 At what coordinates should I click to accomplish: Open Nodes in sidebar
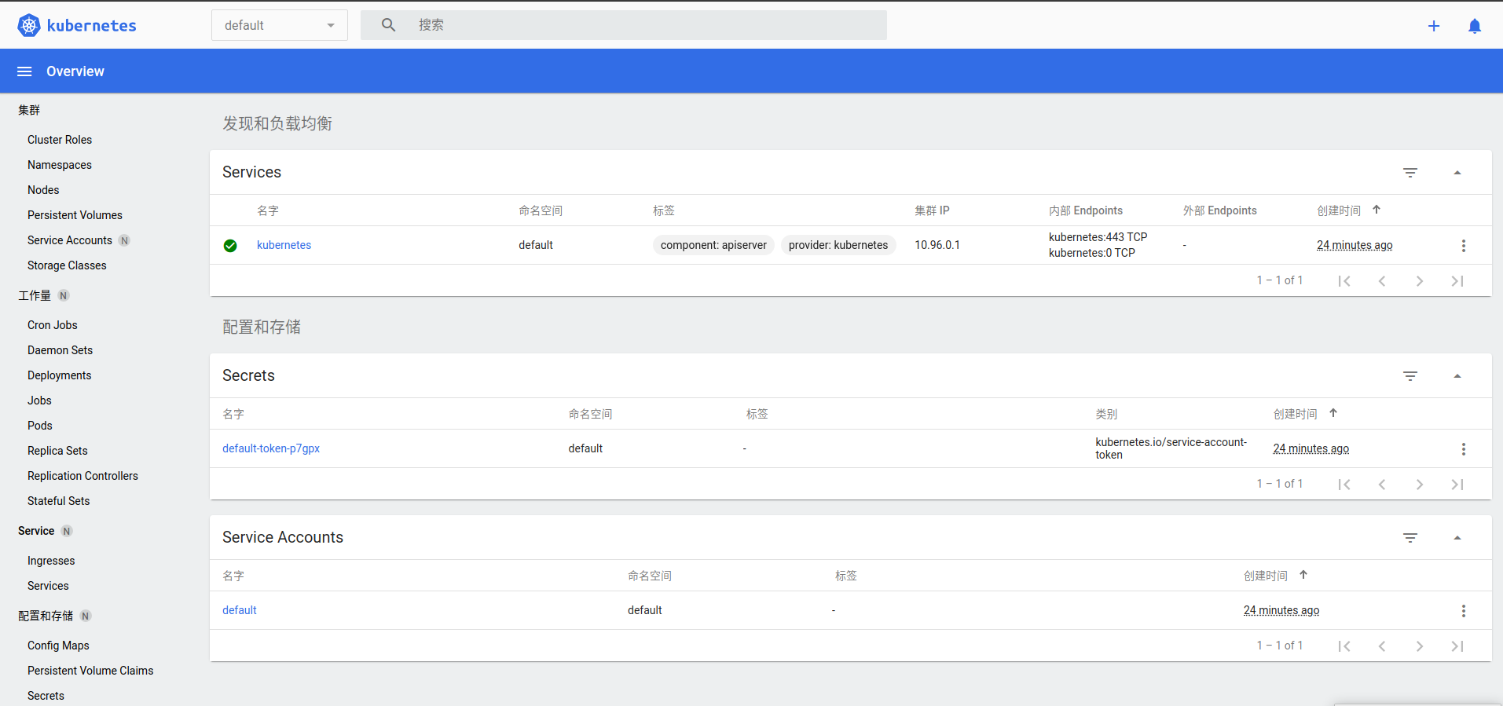[43, 190]
